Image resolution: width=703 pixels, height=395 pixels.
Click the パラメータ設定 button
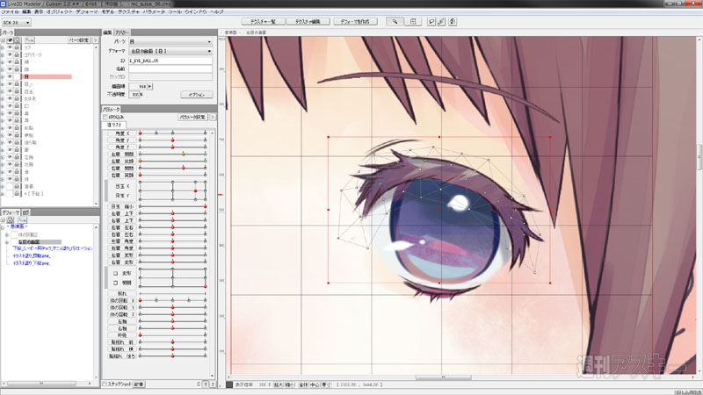(192, 117)
